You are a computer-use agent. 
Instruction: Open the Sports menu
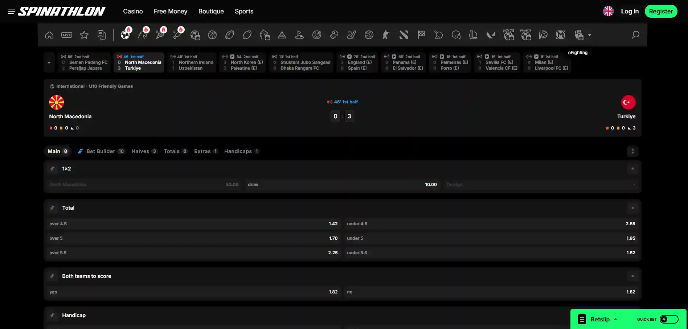[244, 11]
